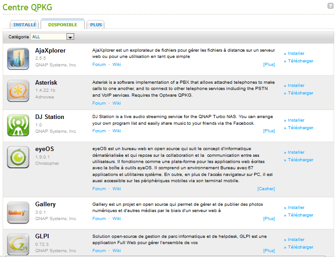Install AjaXplorer via Installer link

click(x=296, y=53)
